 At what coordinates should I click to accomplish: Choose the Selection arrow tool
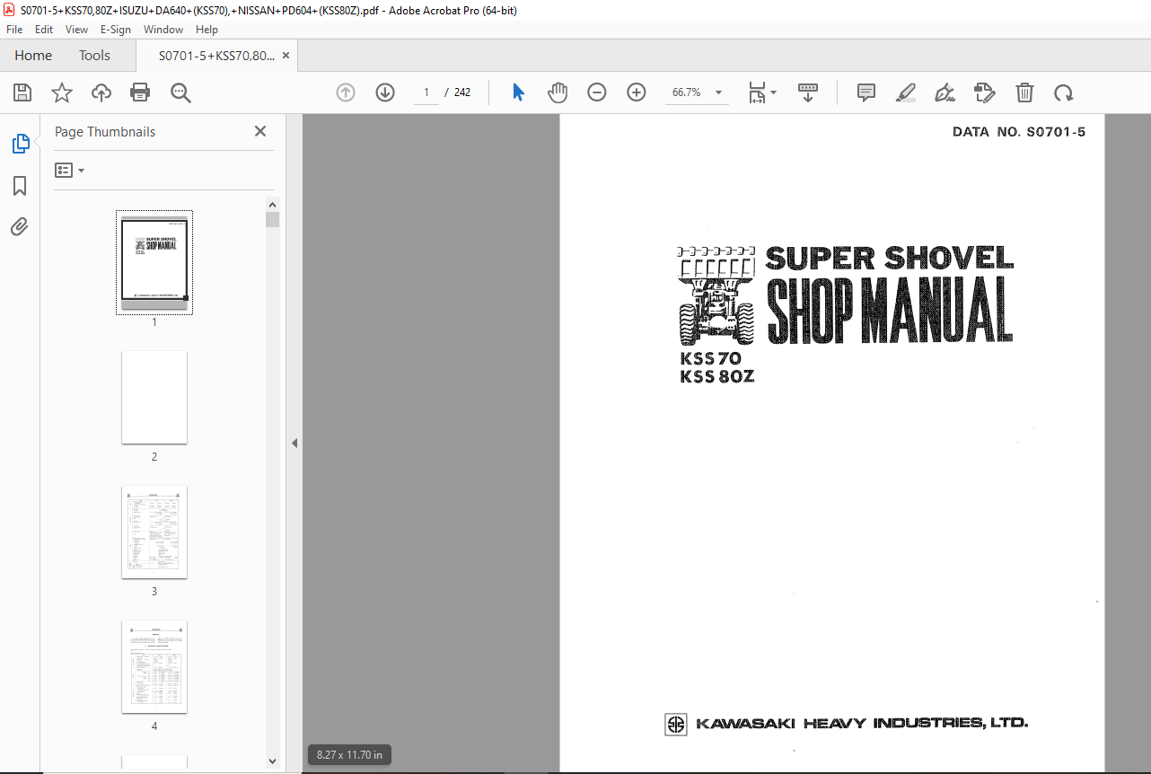click(518, 92)
